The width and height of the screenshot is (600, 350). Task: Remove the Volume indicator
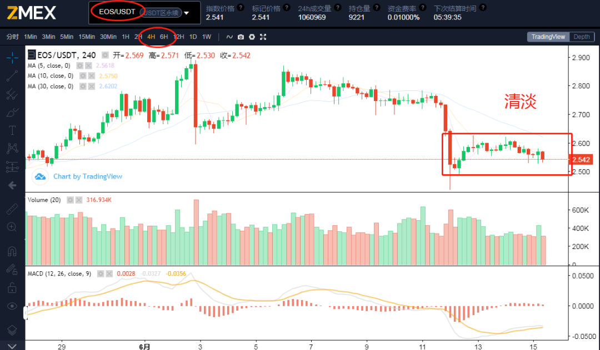click(79, 200)
